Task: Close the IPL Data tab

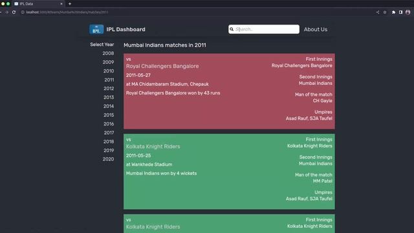Action: tap(61, 4)
